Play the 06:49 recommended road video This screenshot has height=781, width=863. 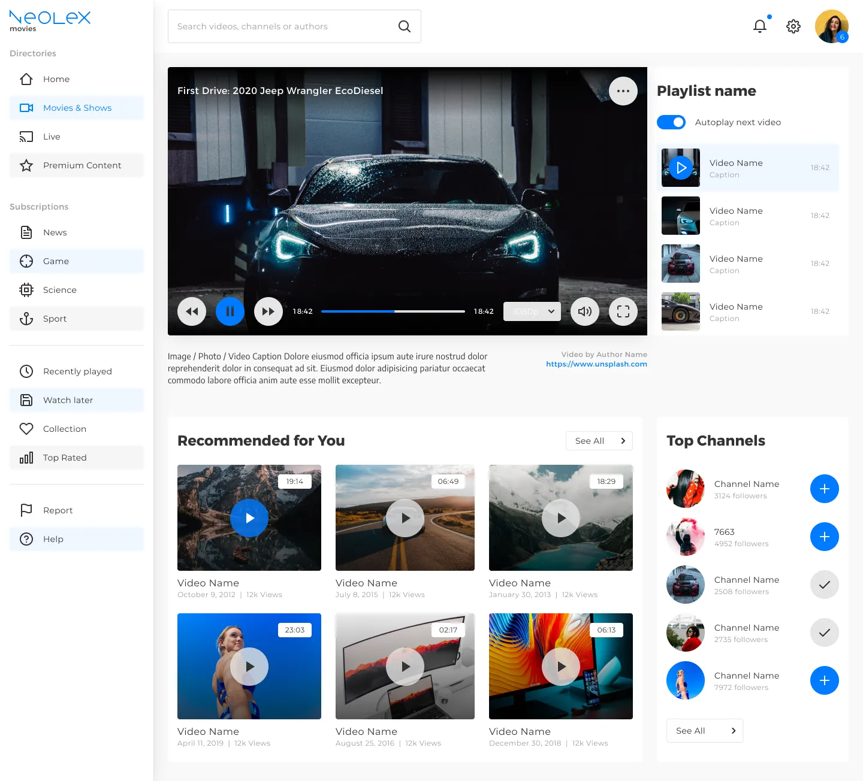tap(405, 517)
